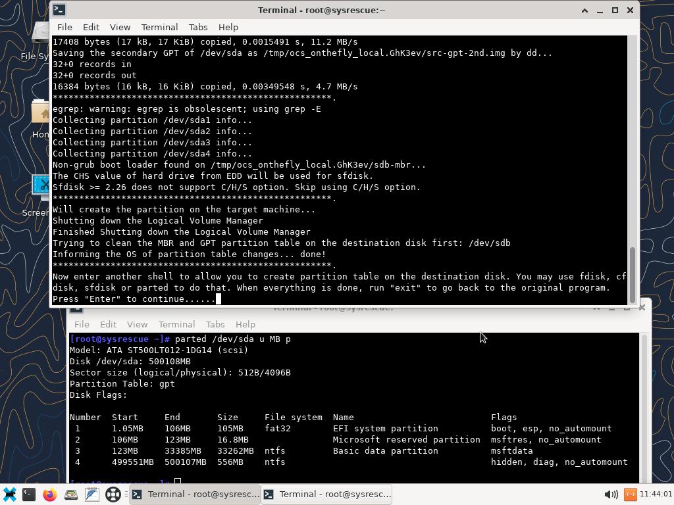674x505 pixels.
Task: Click the clock showing 11:44:01
Action: tap(655, 494)
